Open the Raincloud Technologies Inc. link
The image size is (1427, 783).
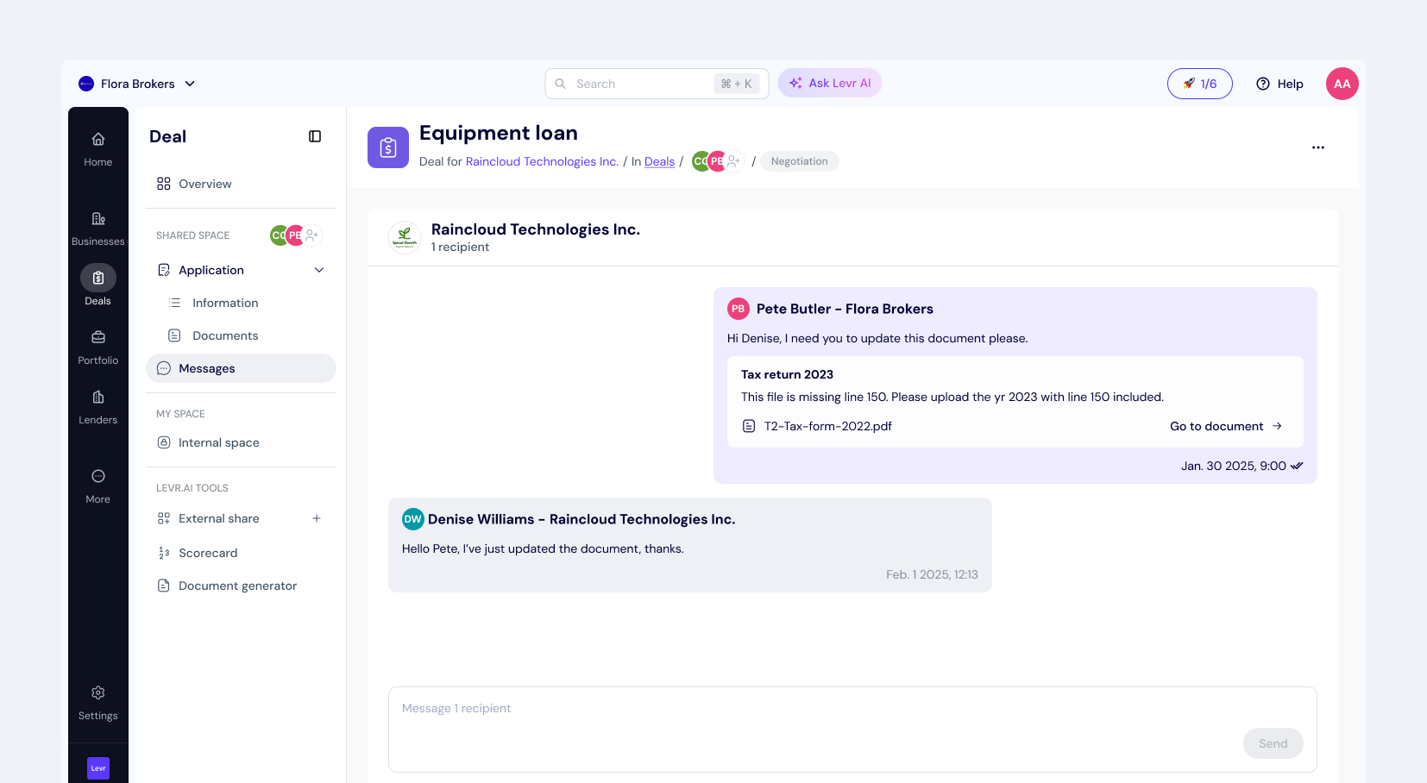[x=542, y=161]
